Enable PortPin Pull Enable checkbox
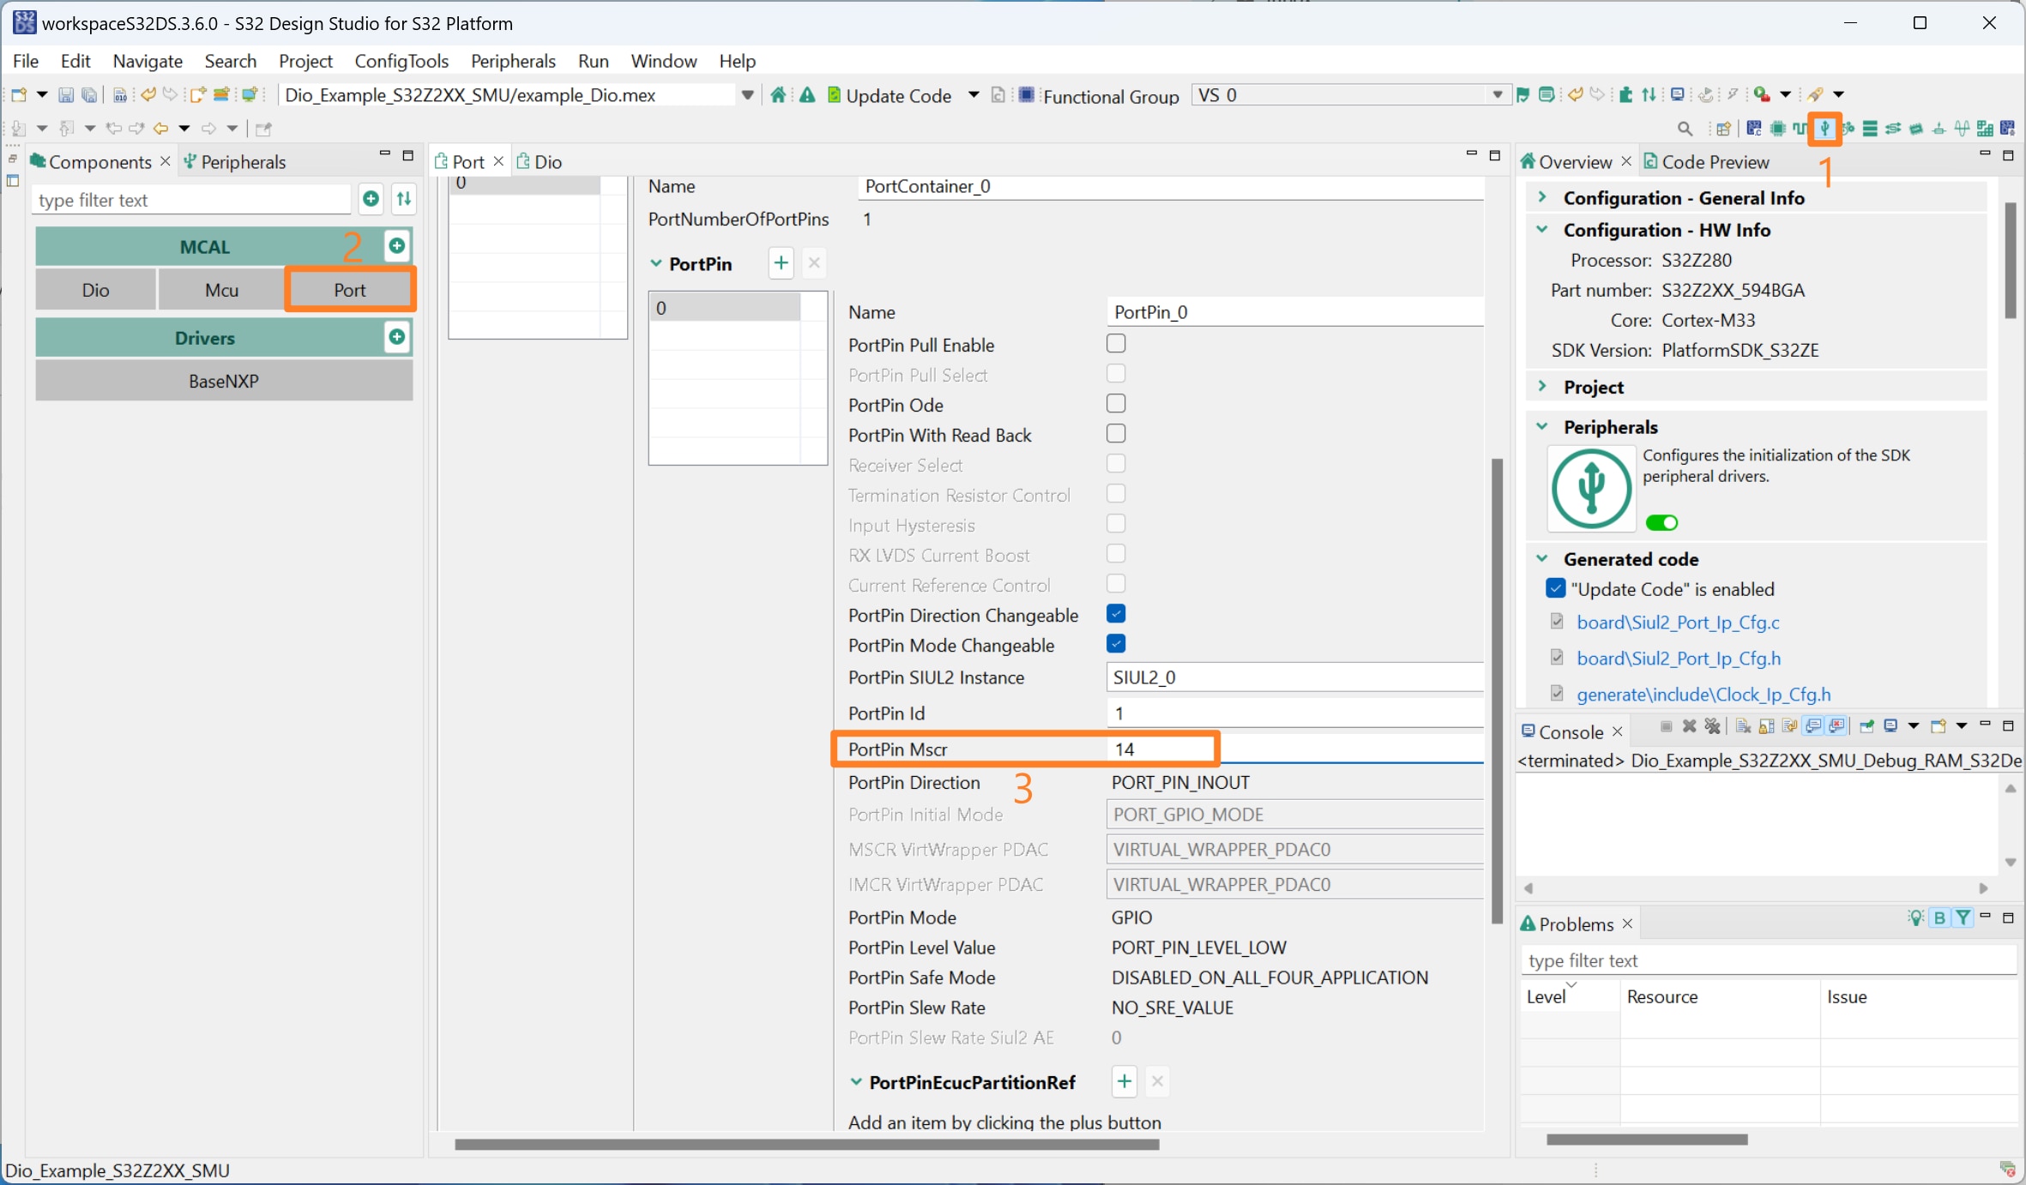The image size is (2026, 1185). 1115,344
